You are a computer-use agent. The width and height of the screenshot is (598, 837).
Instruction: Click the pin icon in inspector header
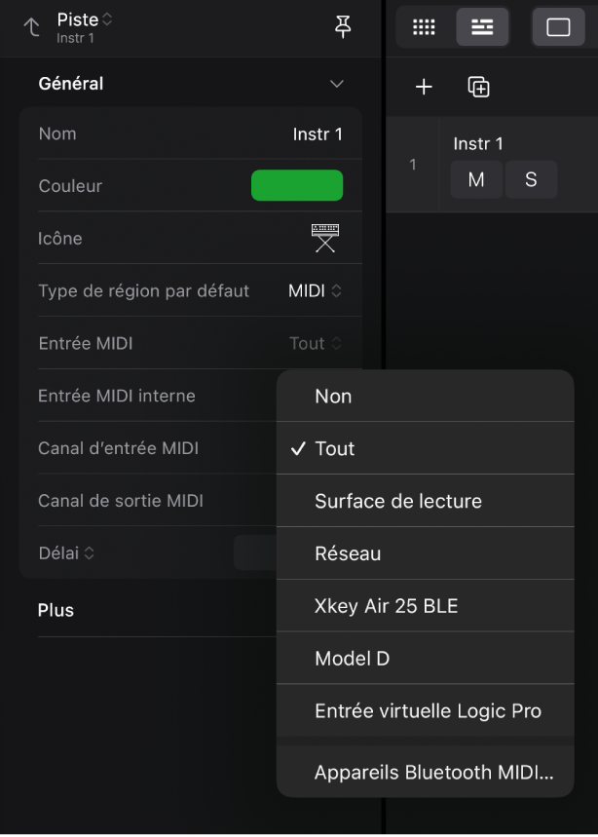(343, 27)
